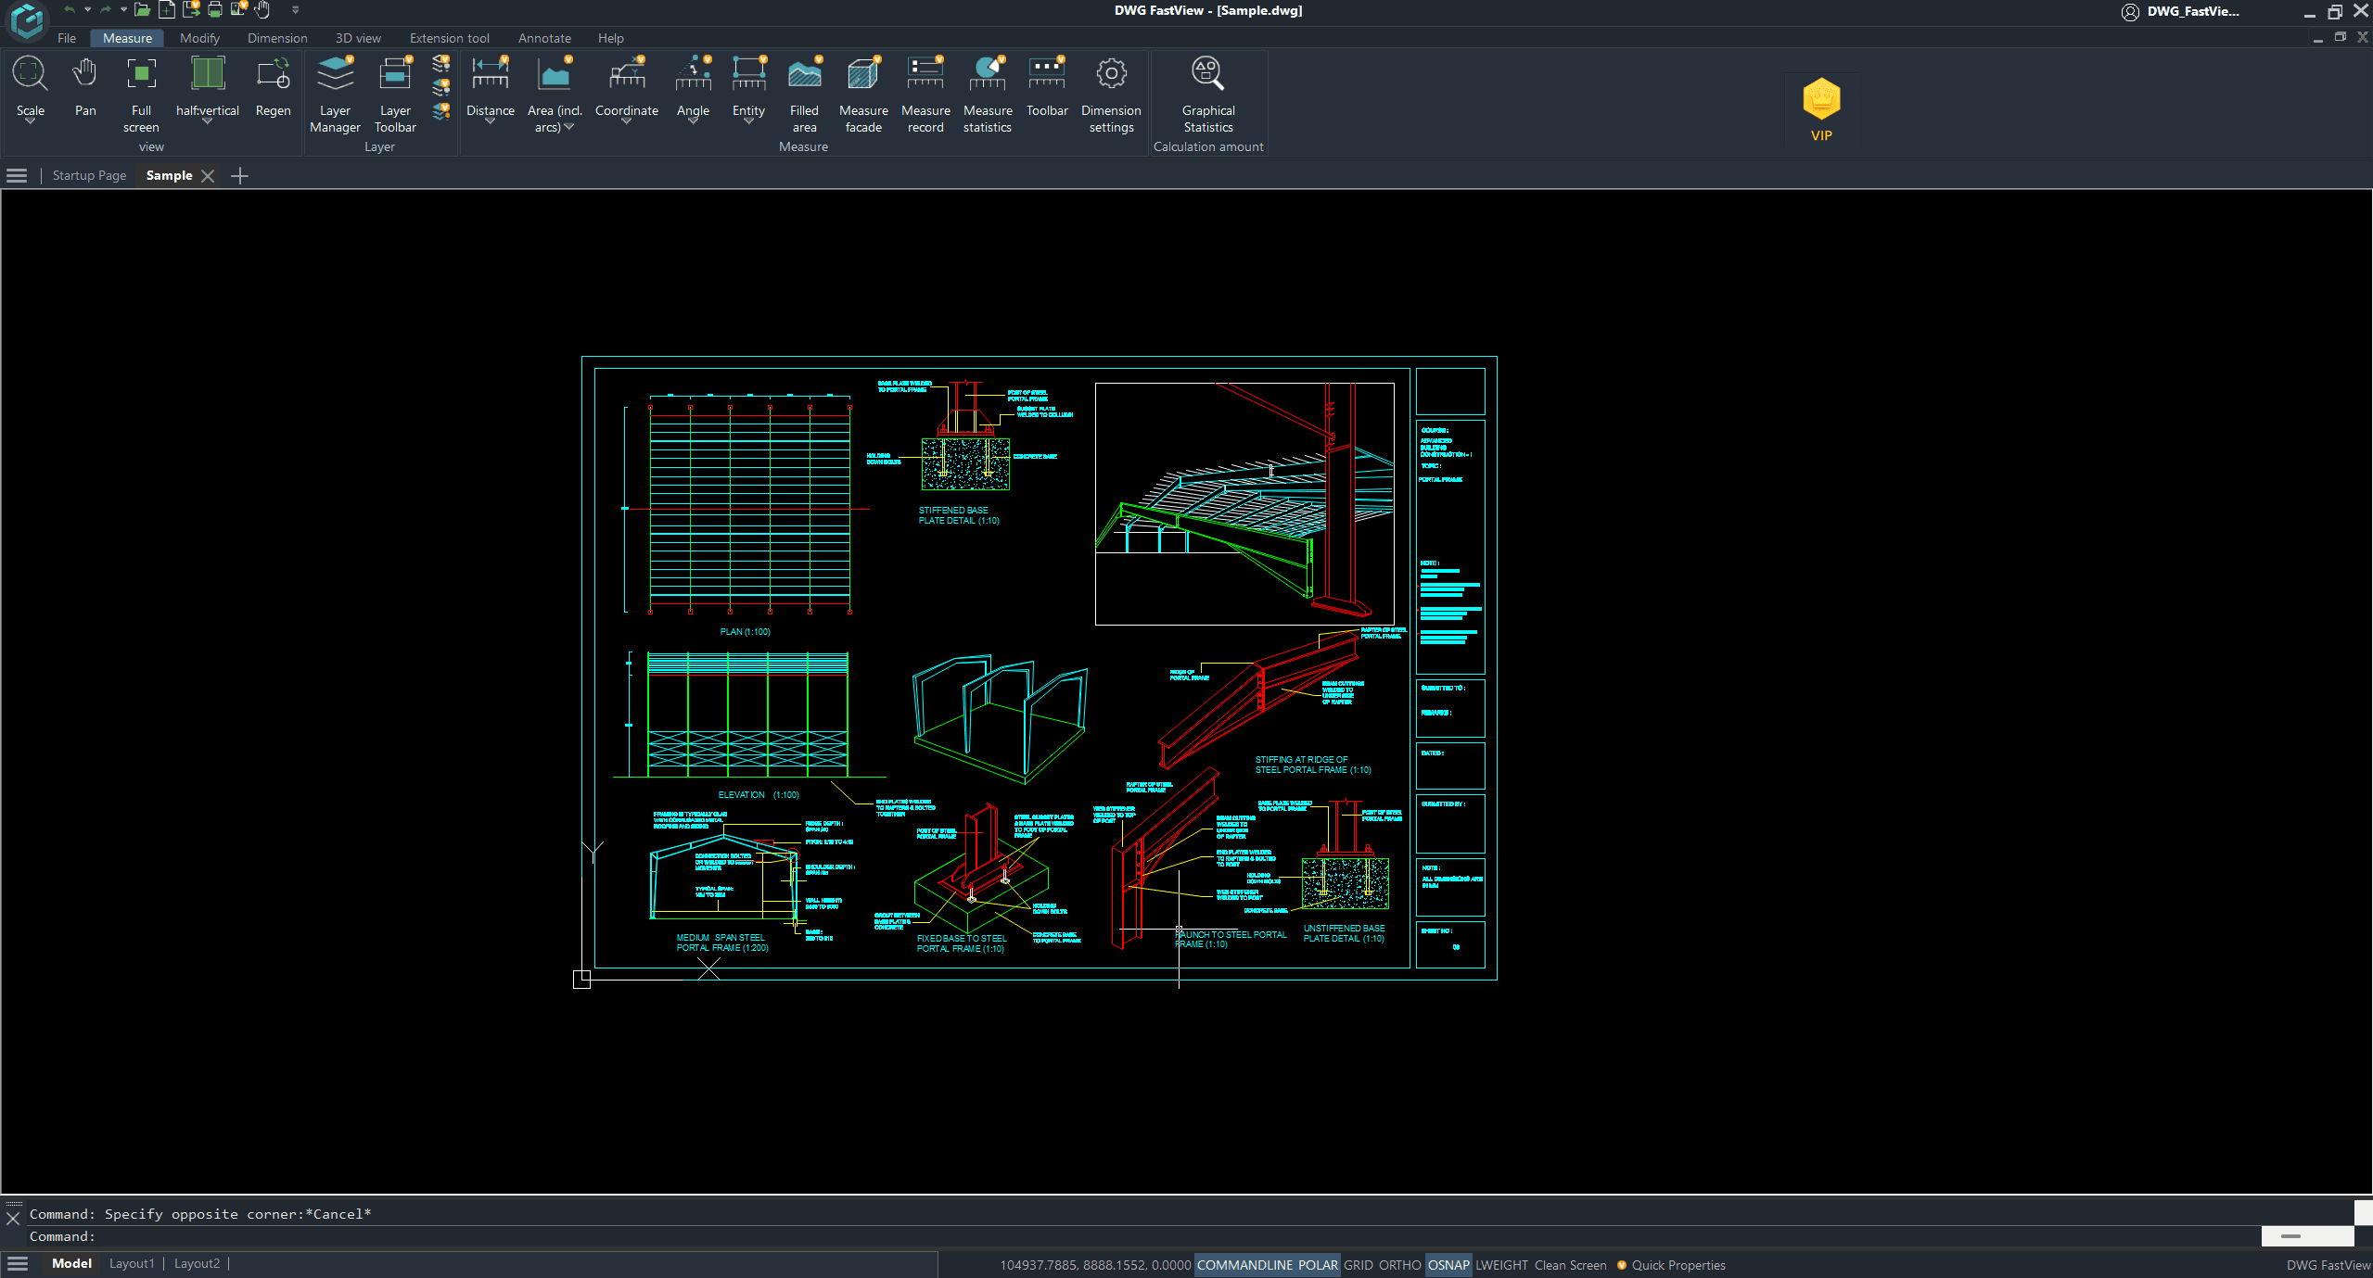Switch to Layout1 tab
Image resolution: width=2373 pixels, height=1278 pixels.
point(132,1263)
